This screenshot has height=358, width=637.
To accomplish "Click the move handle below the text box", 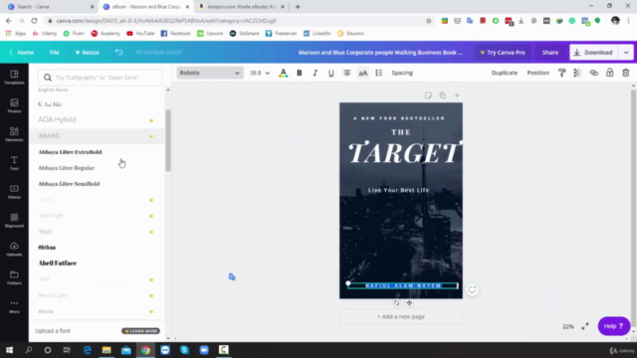I will point(409,302).
